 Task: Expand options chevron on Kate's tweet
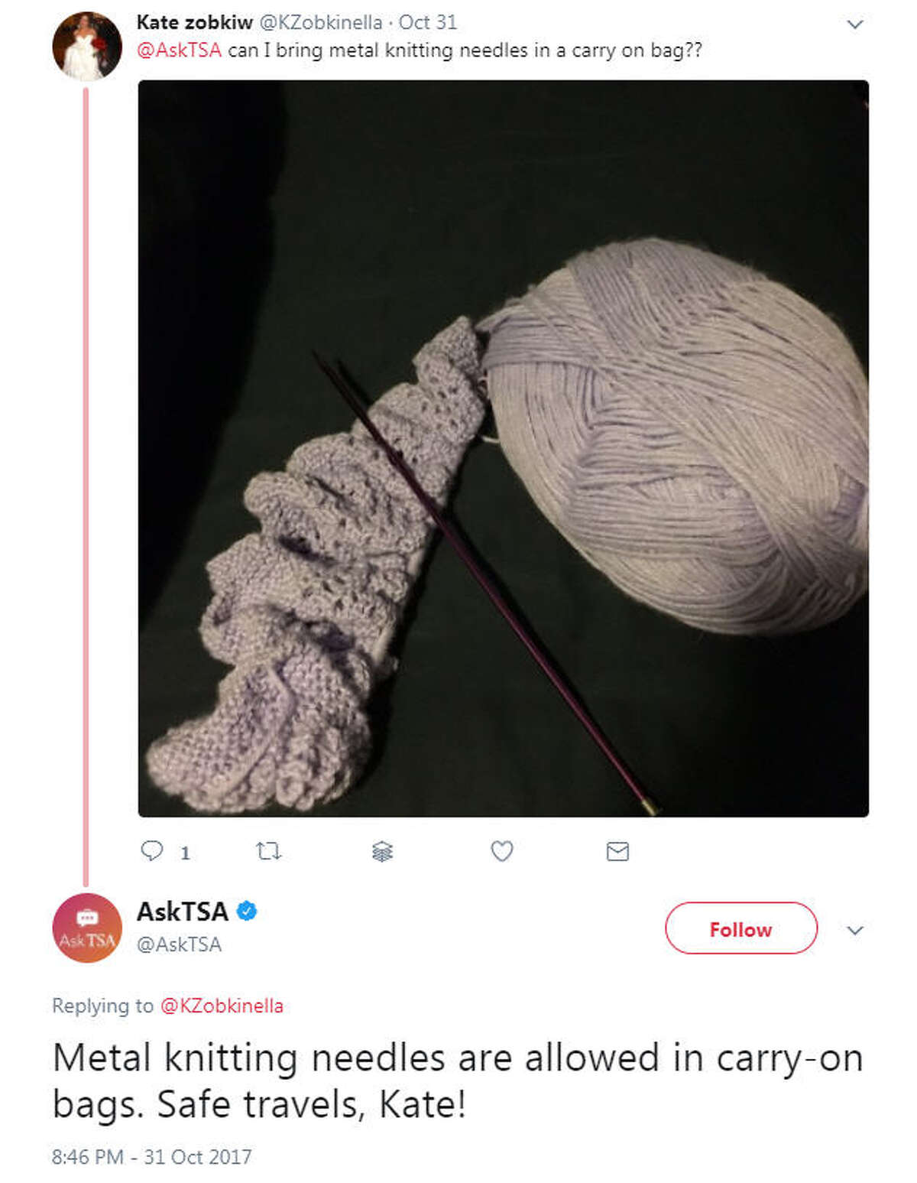coord(855,24)
